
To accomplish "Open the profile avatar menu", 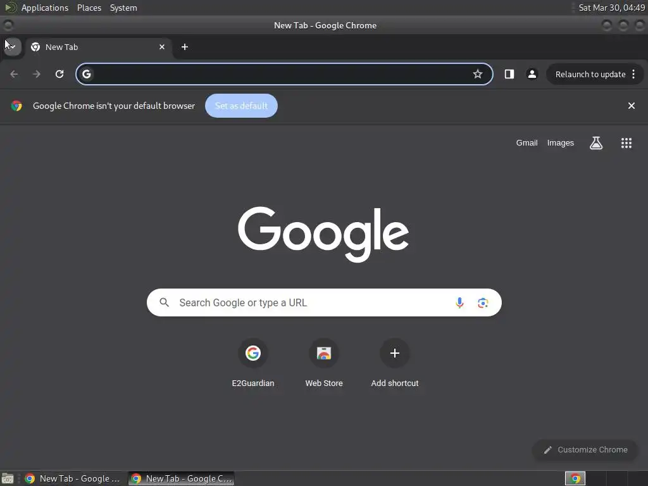I will coord(532,74).
